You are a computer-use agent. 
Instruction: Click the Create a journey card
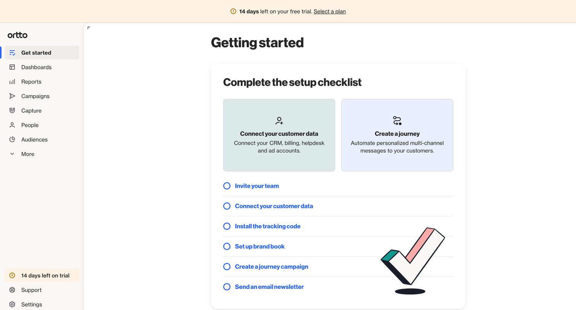coord(397,135)
